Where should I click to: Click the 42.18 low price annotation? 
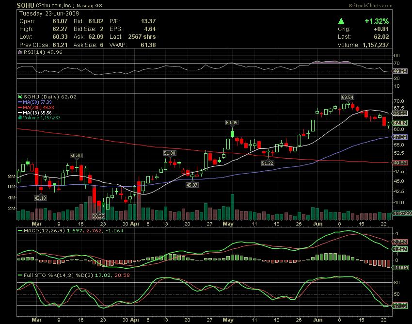click(40, 198)
